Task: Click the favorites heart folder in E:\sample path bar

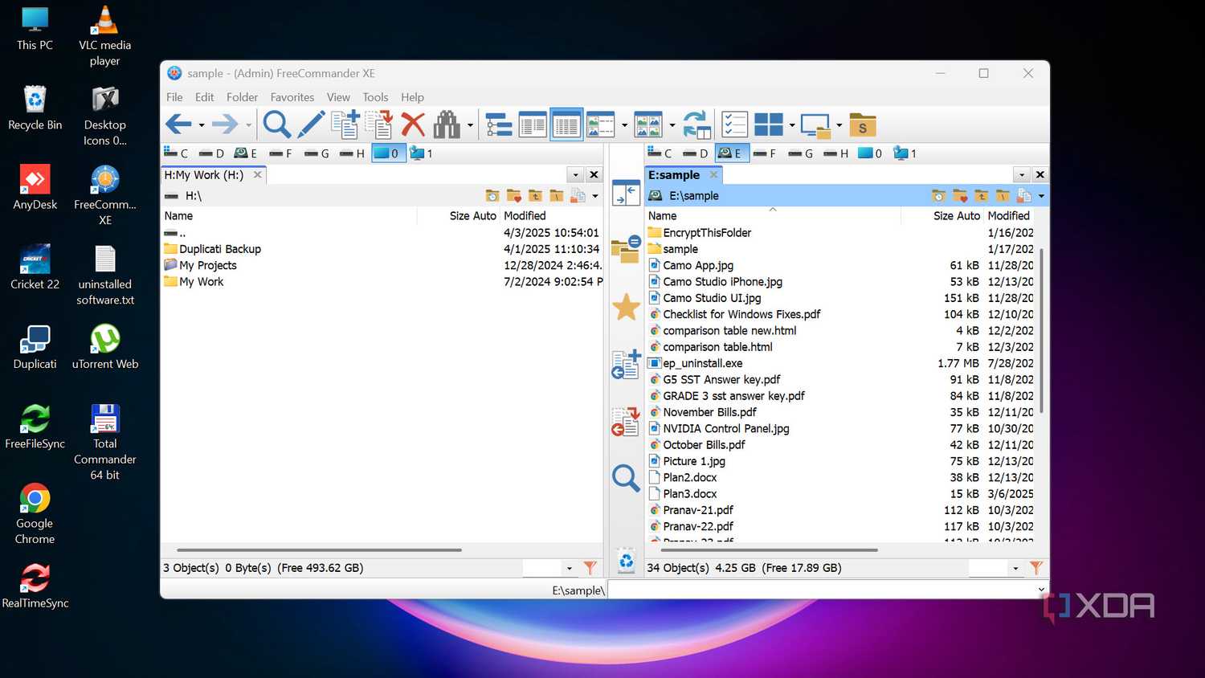Action: 960,196
